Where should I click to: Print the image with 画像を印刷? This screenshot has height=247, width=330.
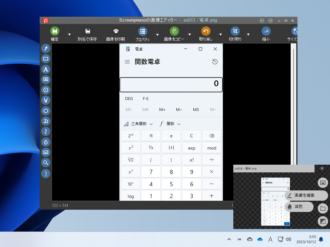(x=115, y=34)
